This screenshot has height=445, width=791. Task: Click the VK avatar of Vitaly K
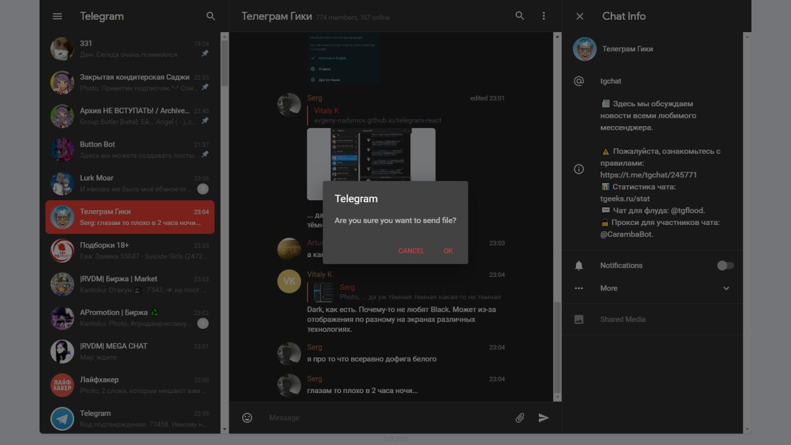[x=289, y=281]
